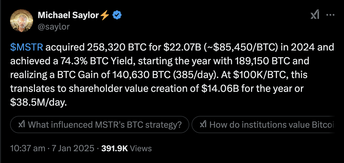Click Michael Saylor's profile avatar
The width and height of the screenshot is (344, 163).
tap(22, 21)
